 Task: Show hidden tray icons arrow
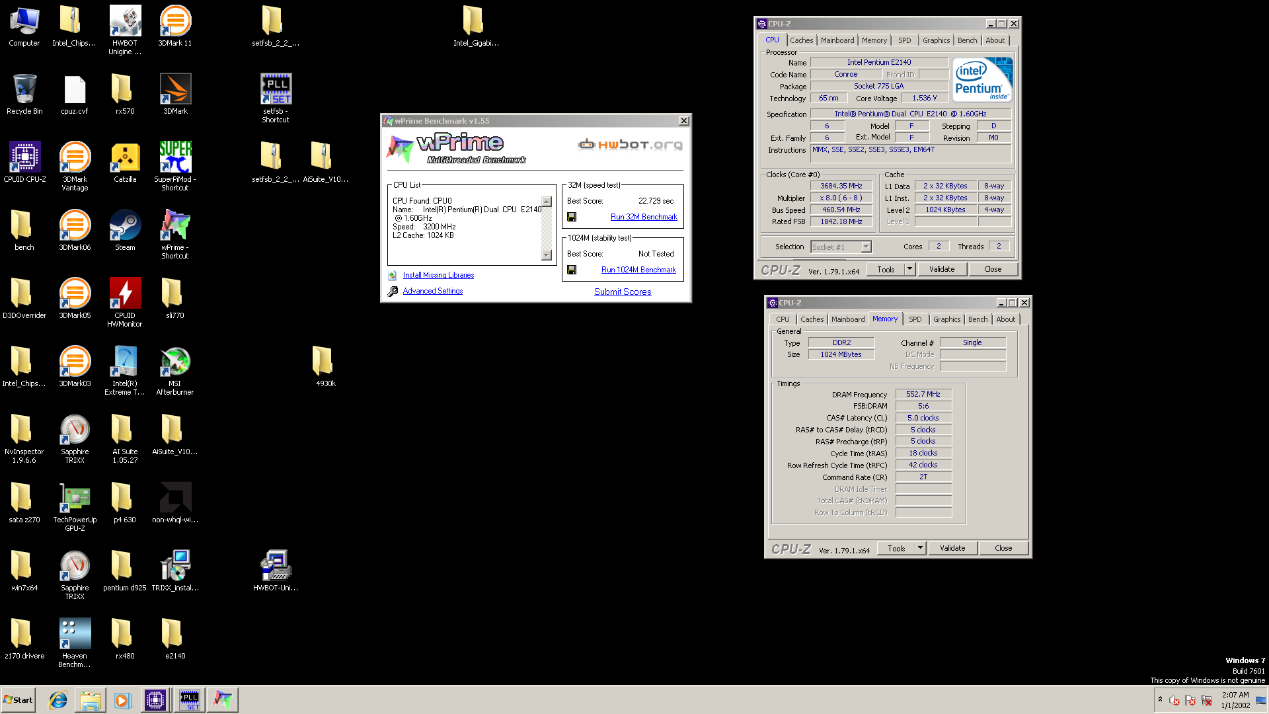(1160, 699)
